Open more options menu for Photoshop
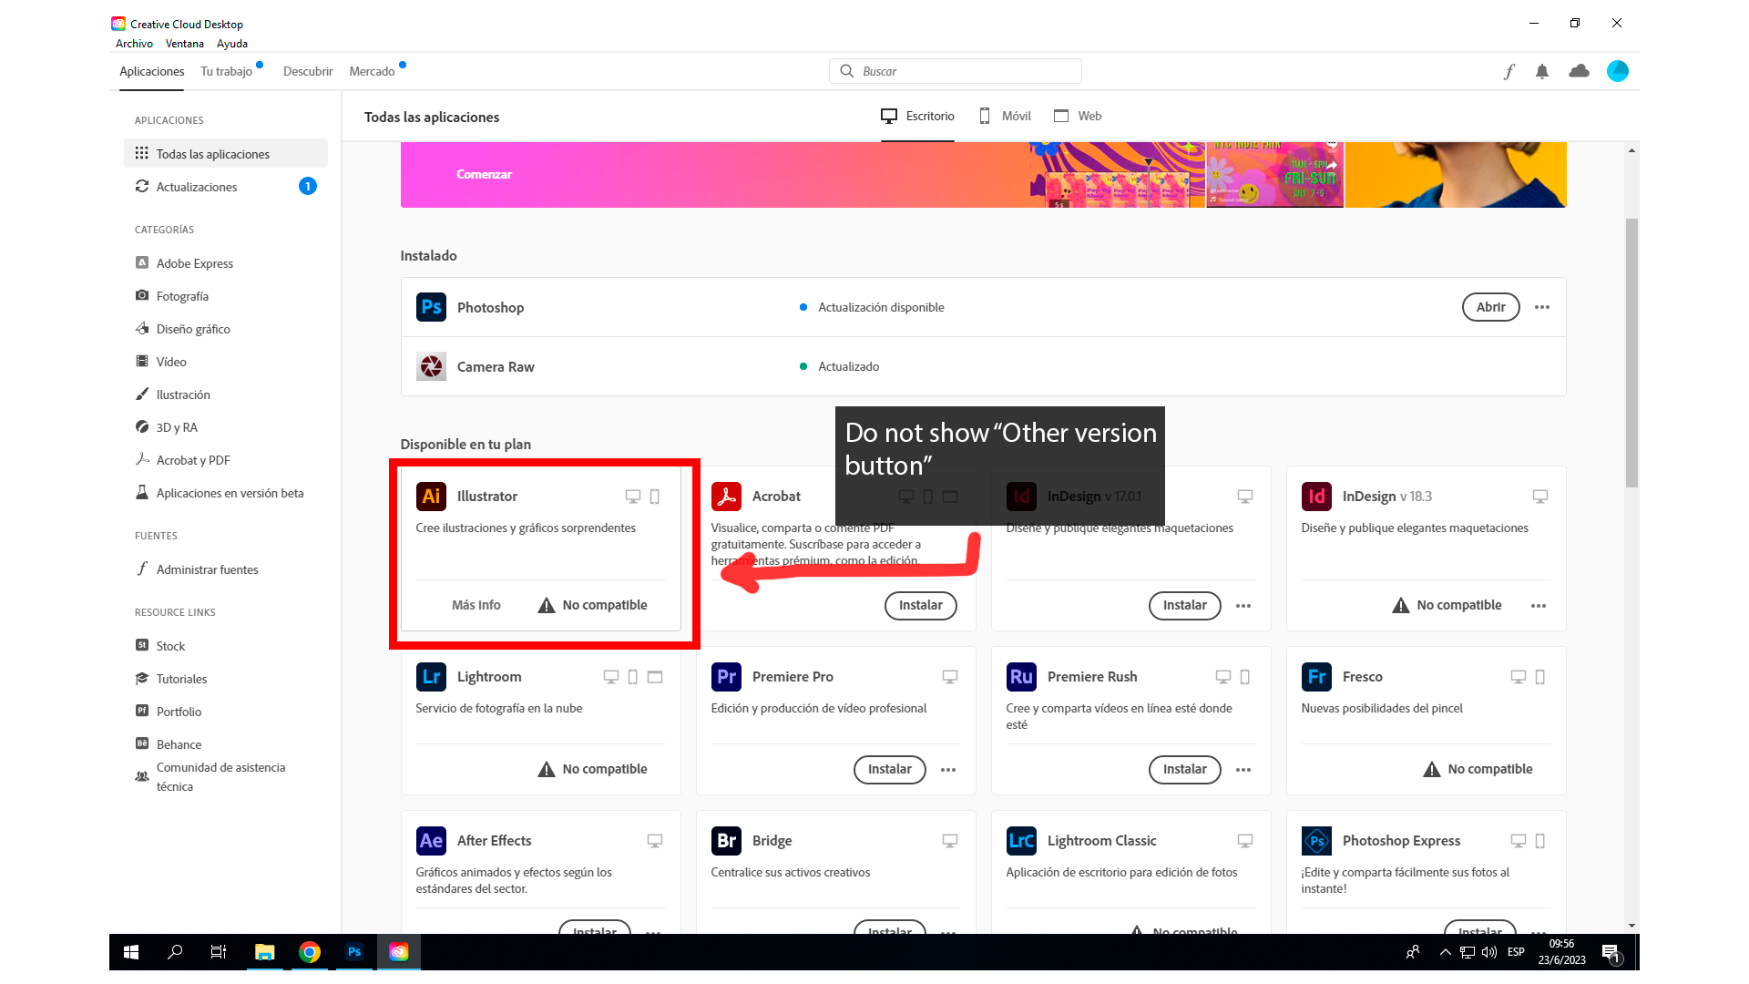 tap(1541, 307)
